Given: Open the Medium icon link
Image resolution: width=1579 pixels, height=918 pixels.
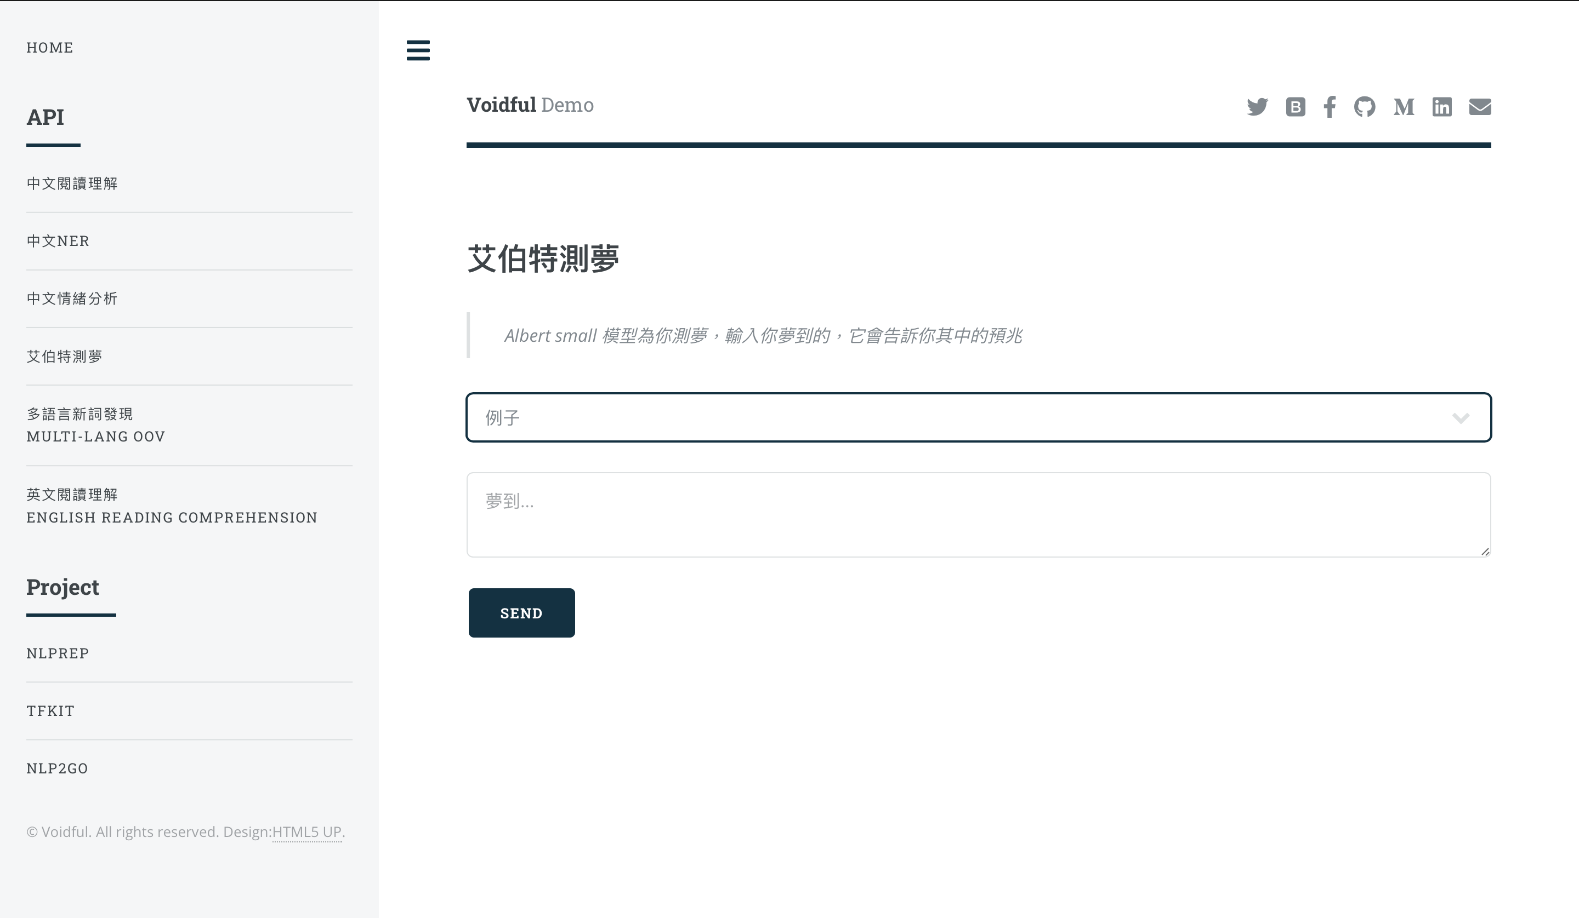Looking at the screenshot, I should (x=1404, y=107).
